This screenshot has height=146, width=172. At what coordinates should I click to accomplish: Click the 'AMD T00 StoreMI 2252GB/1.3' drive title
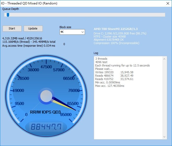click(116, 29)
